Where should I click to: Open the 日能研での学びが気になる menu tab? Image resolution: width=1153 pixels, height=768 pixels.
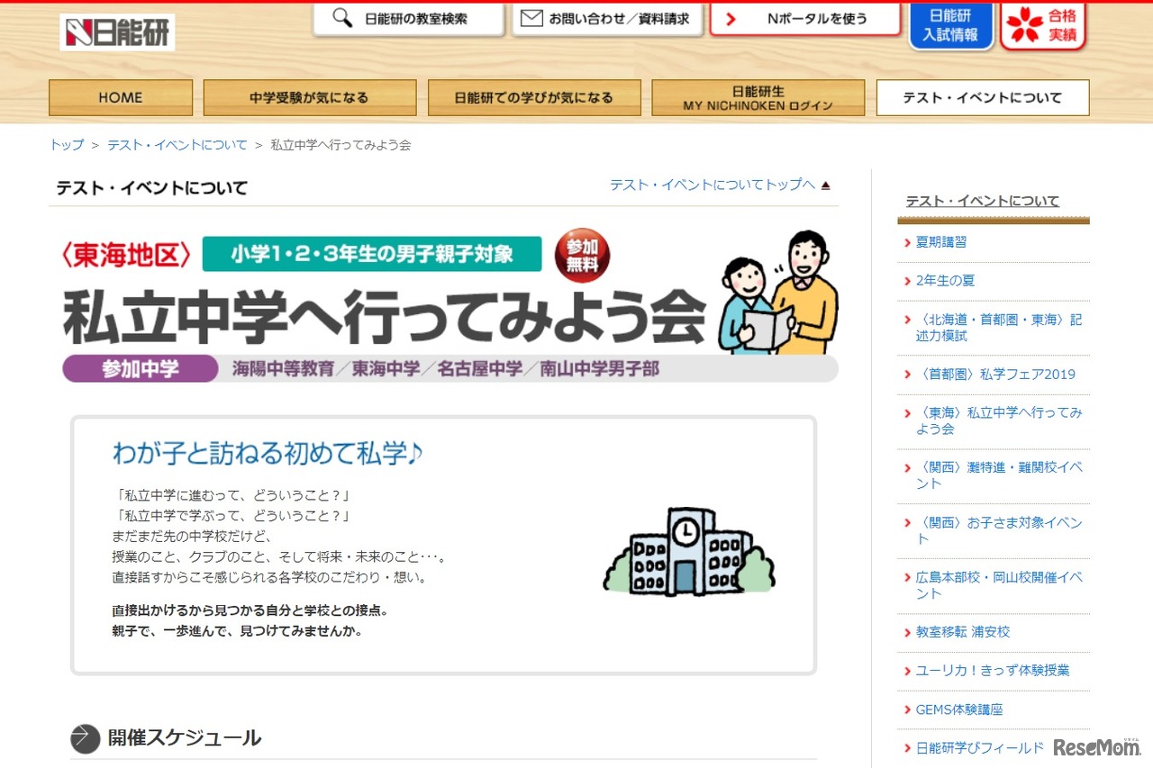pyautogui.click(x=534, y=98)
